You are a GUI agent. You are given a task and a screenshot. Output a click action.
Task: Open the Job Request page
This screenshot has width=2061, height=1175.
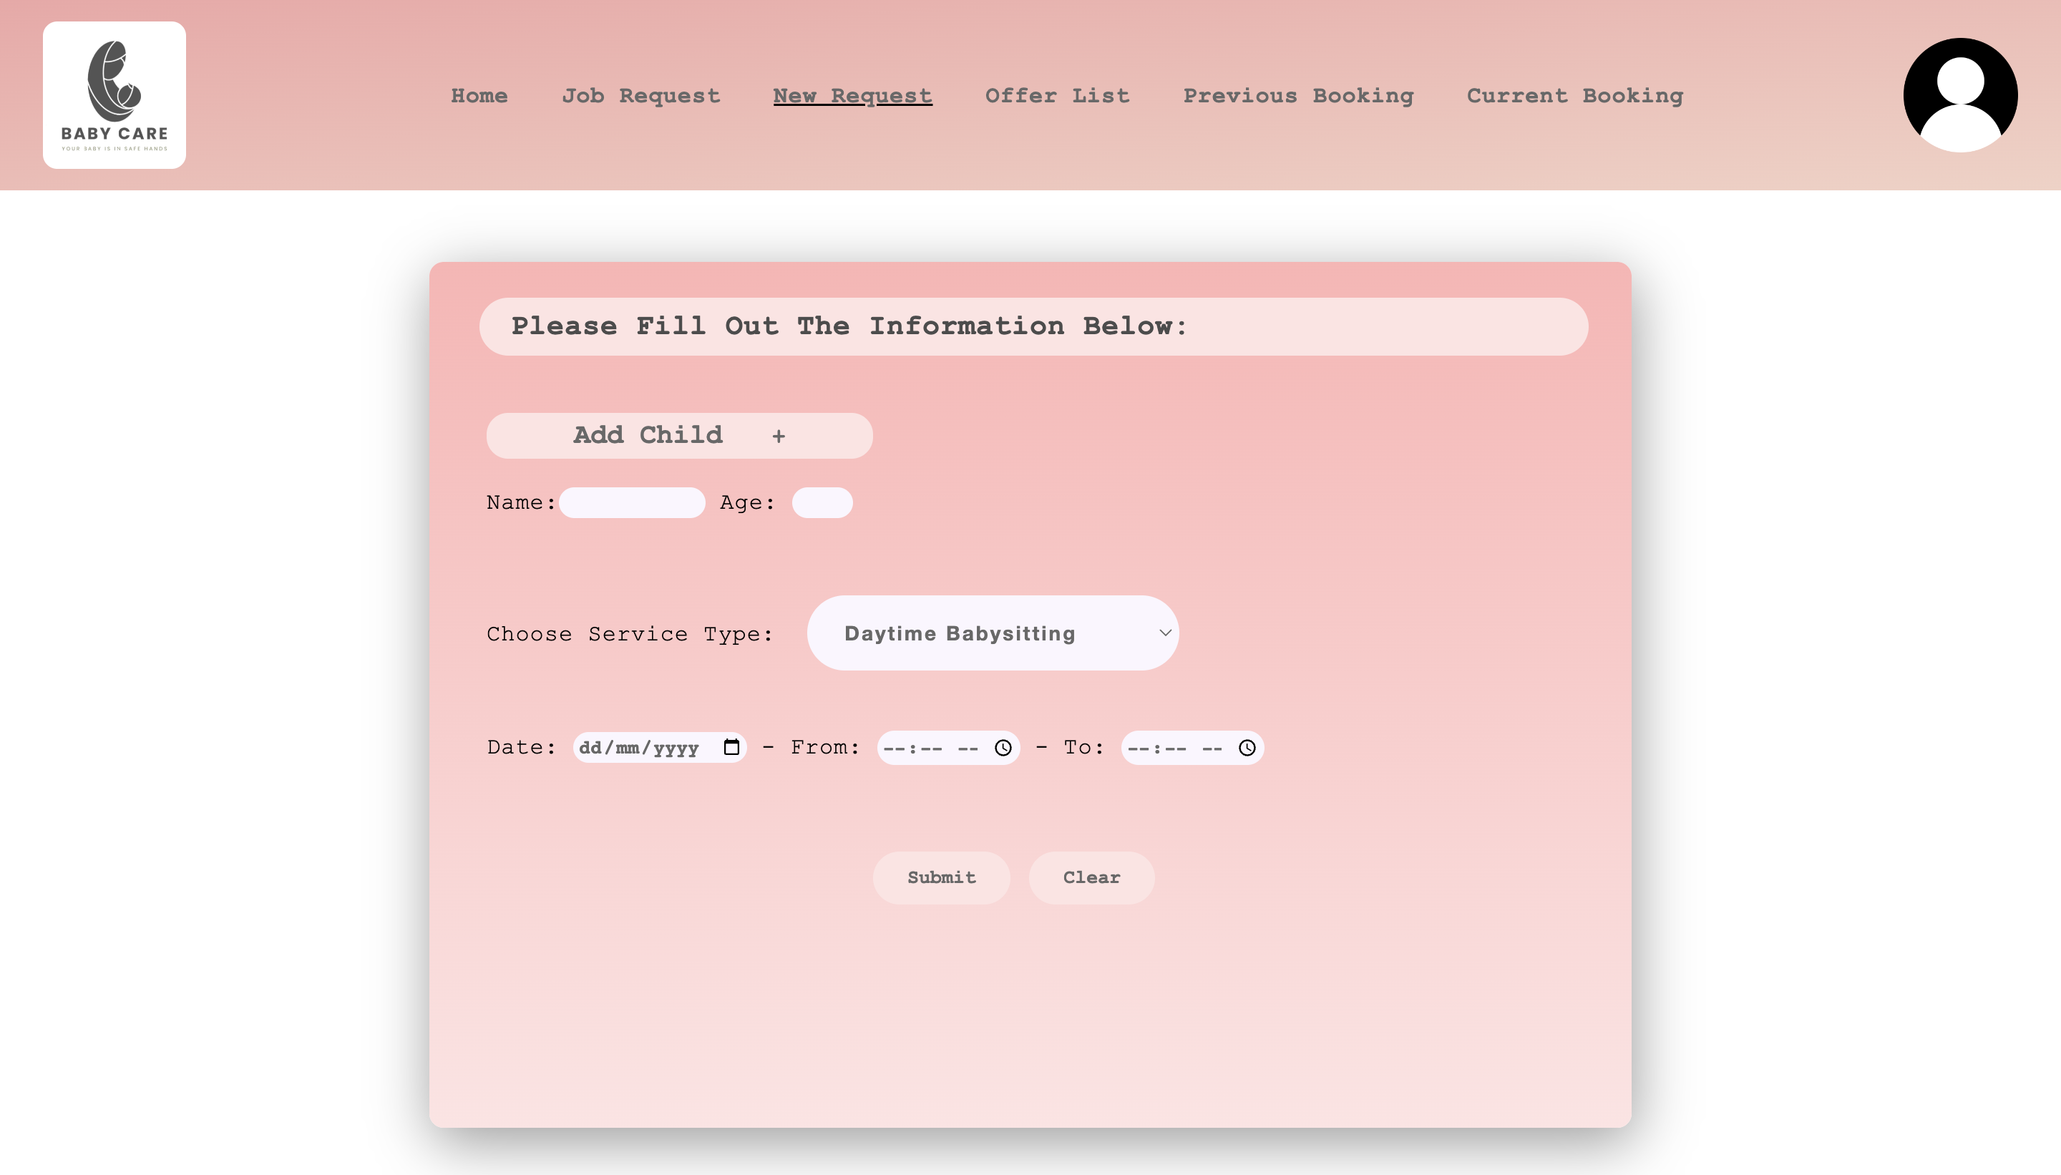tap(640, 95)
